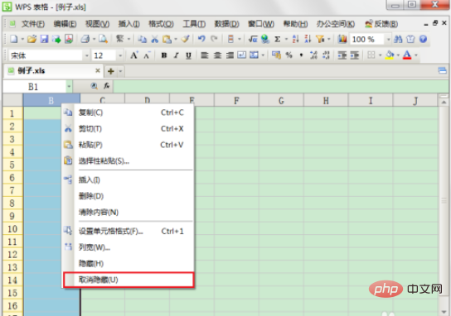Decrease font size with the small A icon
Image resolution: width=451 pixels, height=316 pixels.
click(x=147, y=55)
